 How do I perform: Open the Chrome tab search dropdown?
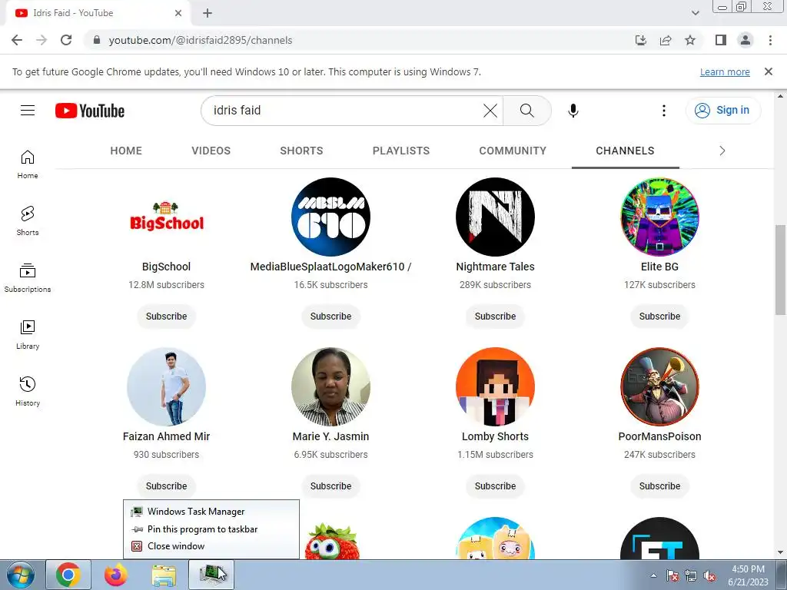[695, 13]
